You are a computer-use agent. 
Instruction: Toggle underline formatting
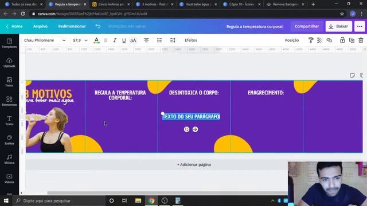[x=124, y=41]
